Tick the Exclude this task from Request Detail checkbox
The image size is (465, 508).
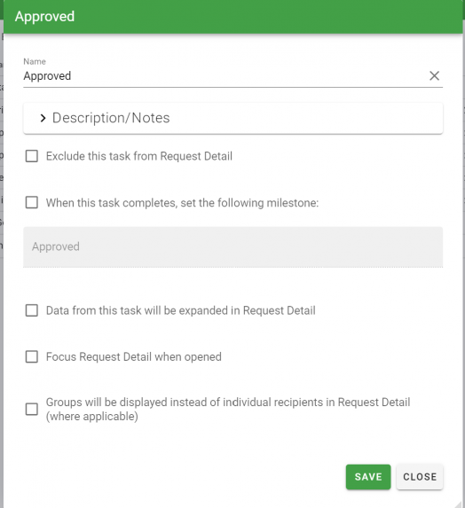(x=32, y=156)
